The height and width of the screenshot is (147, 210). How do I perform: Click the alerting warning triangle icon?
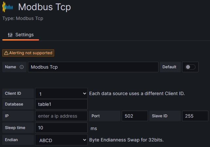(6, 53)
